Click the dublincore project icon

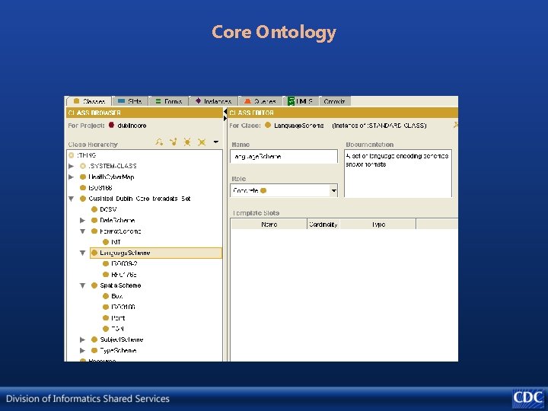tap(111, 125)
